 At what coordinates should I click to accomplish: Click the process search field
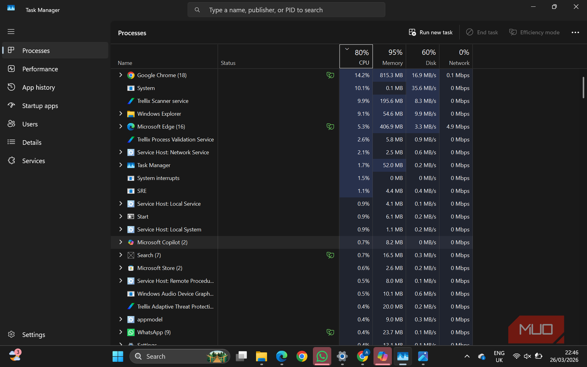click(x=286, y=10)
